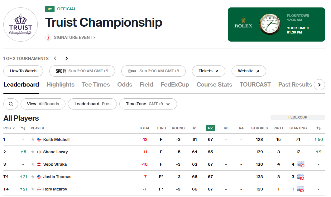
Task: Star Rory McIlroy as favorite
Action: (32, 189)
